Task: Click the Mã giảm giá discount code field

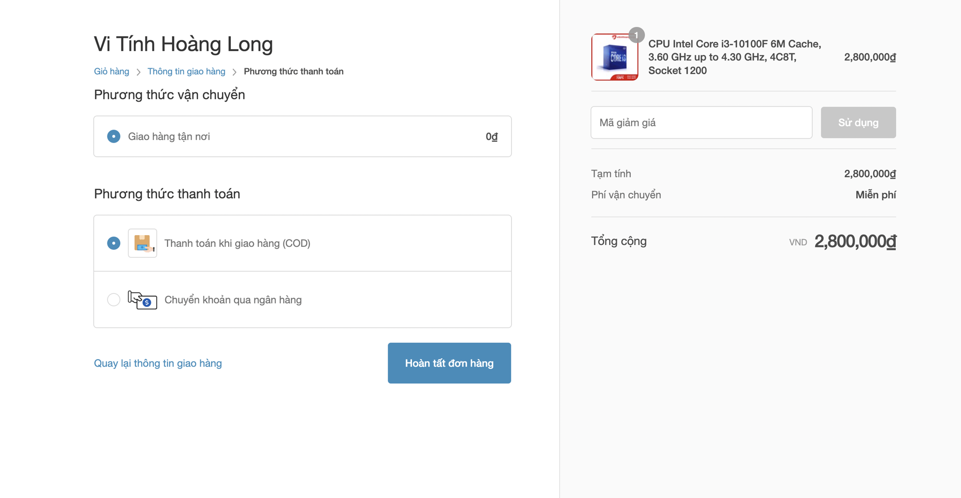Action: 702,123
